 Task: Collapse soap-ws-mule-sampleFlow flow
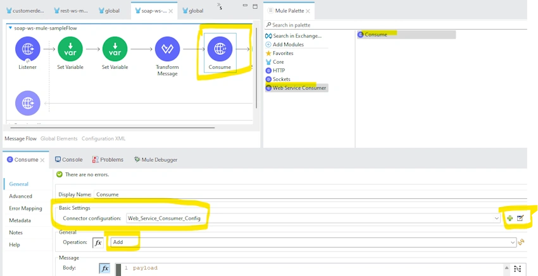tap(10, 28)
